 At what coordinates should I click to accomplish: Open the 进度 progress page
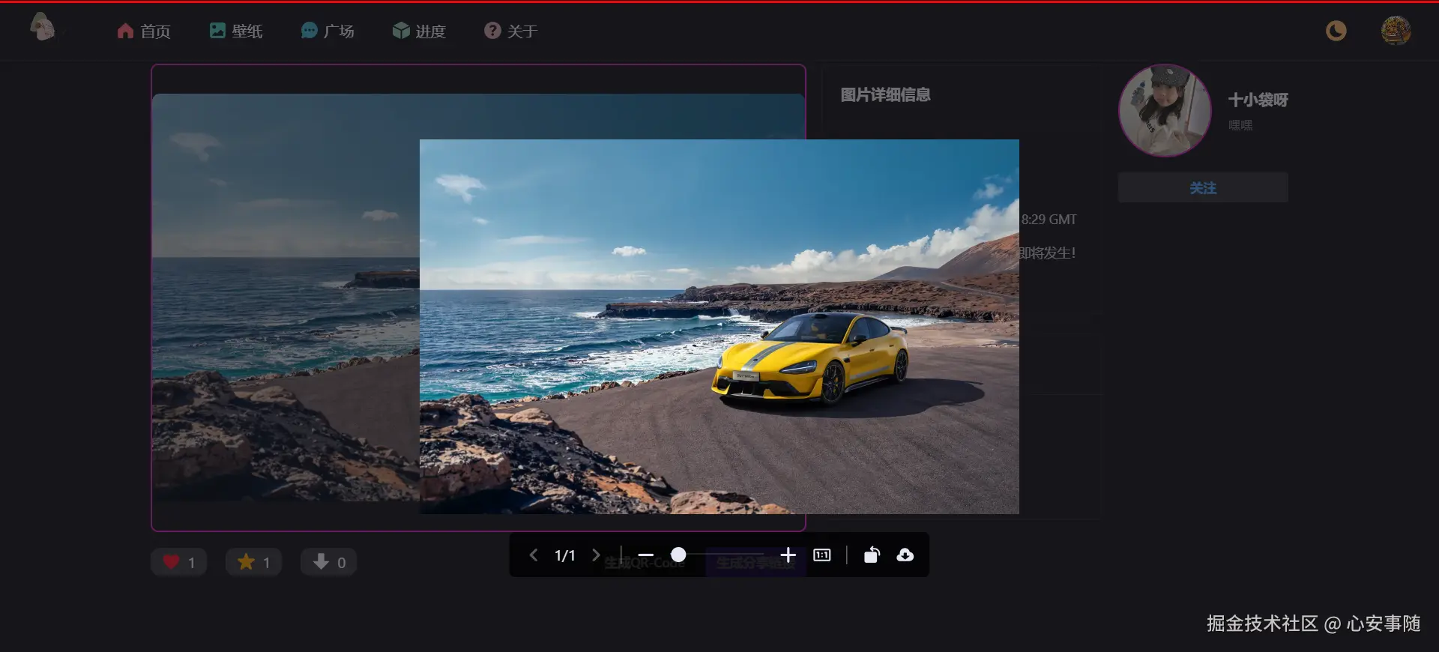click(x=420, y=31)
